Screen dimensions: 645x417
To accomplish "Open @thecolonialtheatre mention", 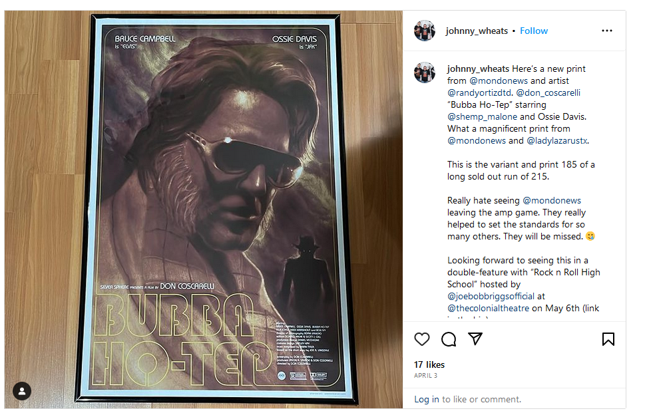I will point(489,308).
